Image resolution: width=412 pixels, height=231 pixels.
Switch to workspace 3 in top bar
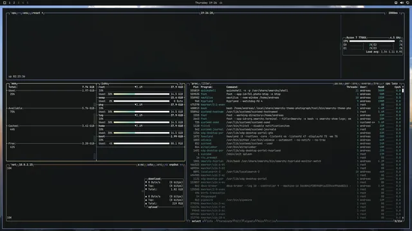19,3
